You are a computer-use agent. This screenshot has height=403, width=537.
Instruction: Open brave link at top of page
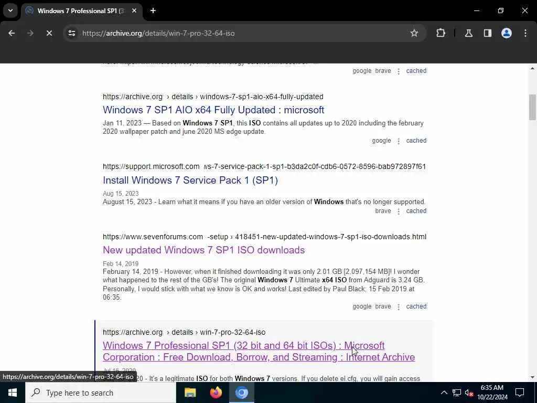(x=383, y=71)
